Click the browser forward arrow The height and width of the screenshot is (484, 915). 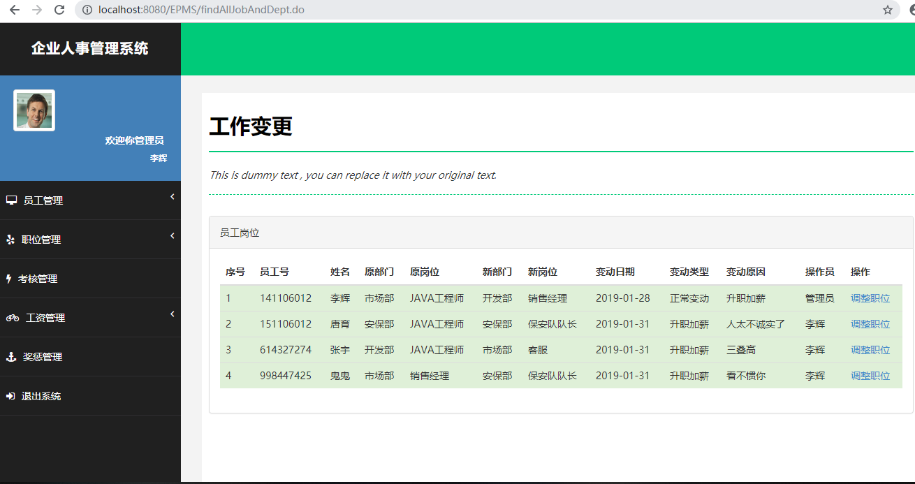(37, 10)
